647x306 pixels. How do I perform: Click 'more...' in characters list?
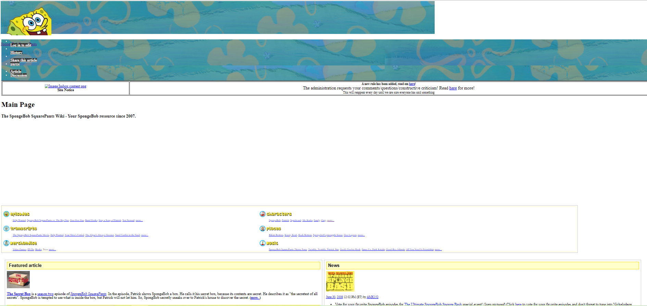click(x=331, y=220)
